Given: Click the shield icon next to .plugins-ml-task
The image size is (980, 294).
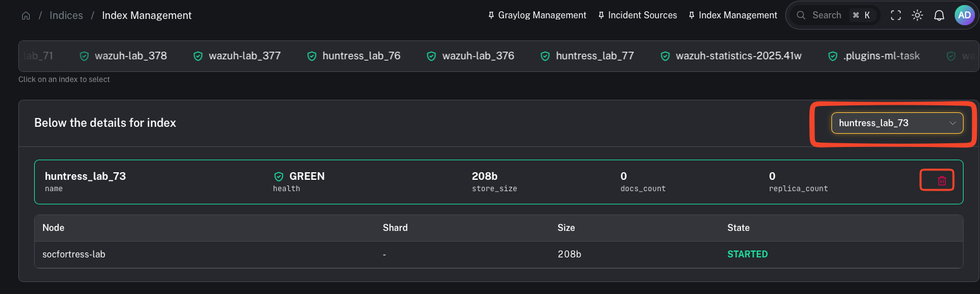Looking at the screenshot, I should pos(832,56).
